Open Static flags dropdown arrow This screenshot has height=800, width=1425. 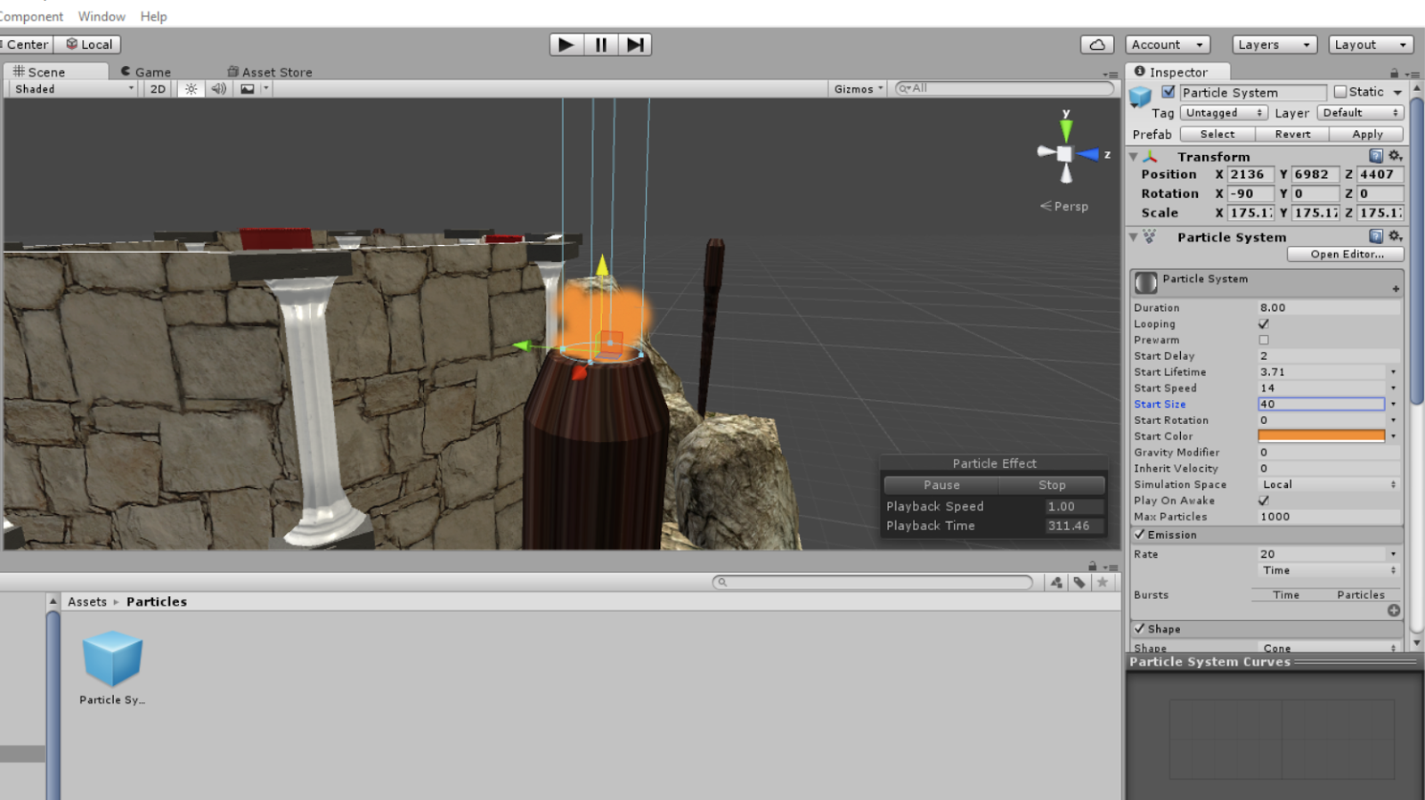pos(1397,93)
